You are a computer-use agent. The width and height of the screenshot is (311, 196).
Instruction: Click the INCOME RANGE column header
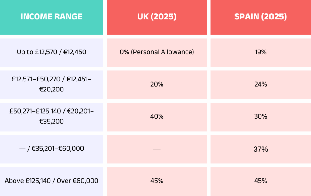pos(51,17)
